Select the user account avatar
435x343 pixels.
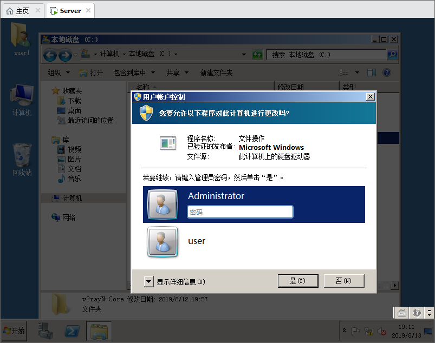point(163,242)
